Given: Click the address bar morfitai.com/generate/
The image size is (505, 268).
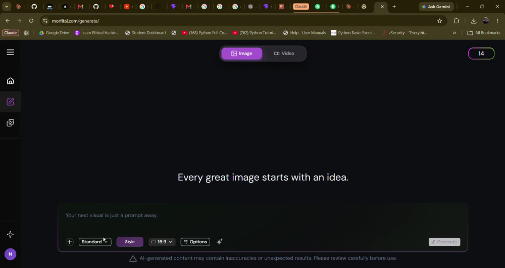Looking at the screenshot, I should tap(75, 21).
